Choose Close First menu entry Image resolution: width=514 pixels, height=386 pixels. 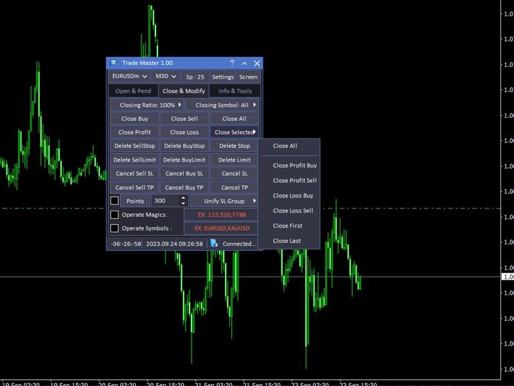(289, 226)
